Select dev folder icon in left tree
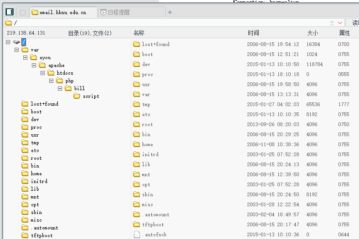The image size is (359, 239). point(25,119)
